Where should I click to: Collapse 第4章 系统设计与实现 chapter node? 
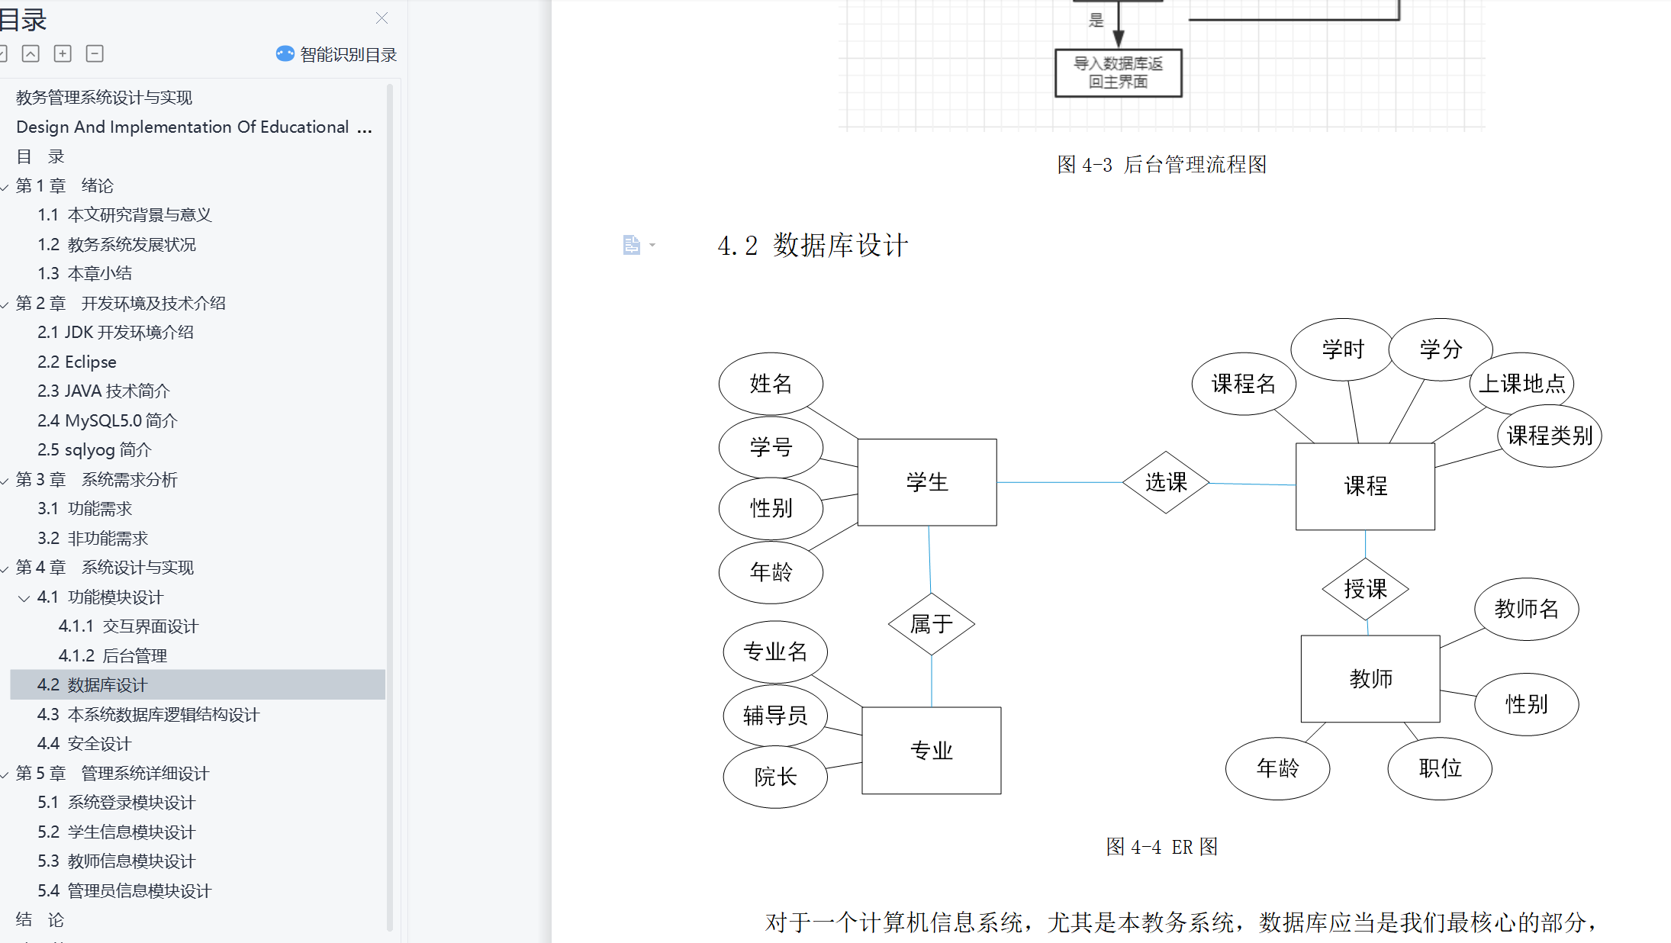pyautogui.click(x=5, y=568)
